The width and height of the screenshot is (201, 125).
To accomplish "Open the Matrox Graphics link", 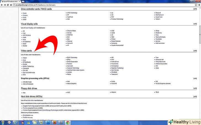I will pyautogui.click(x=72, y=84).
